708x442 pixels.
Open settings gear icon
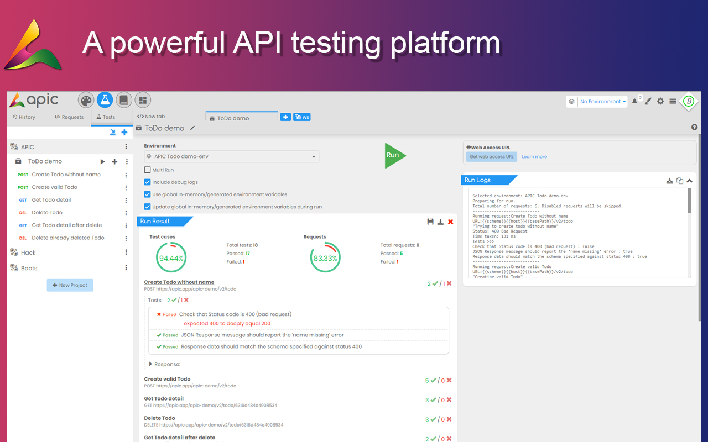tap(660, 102)
